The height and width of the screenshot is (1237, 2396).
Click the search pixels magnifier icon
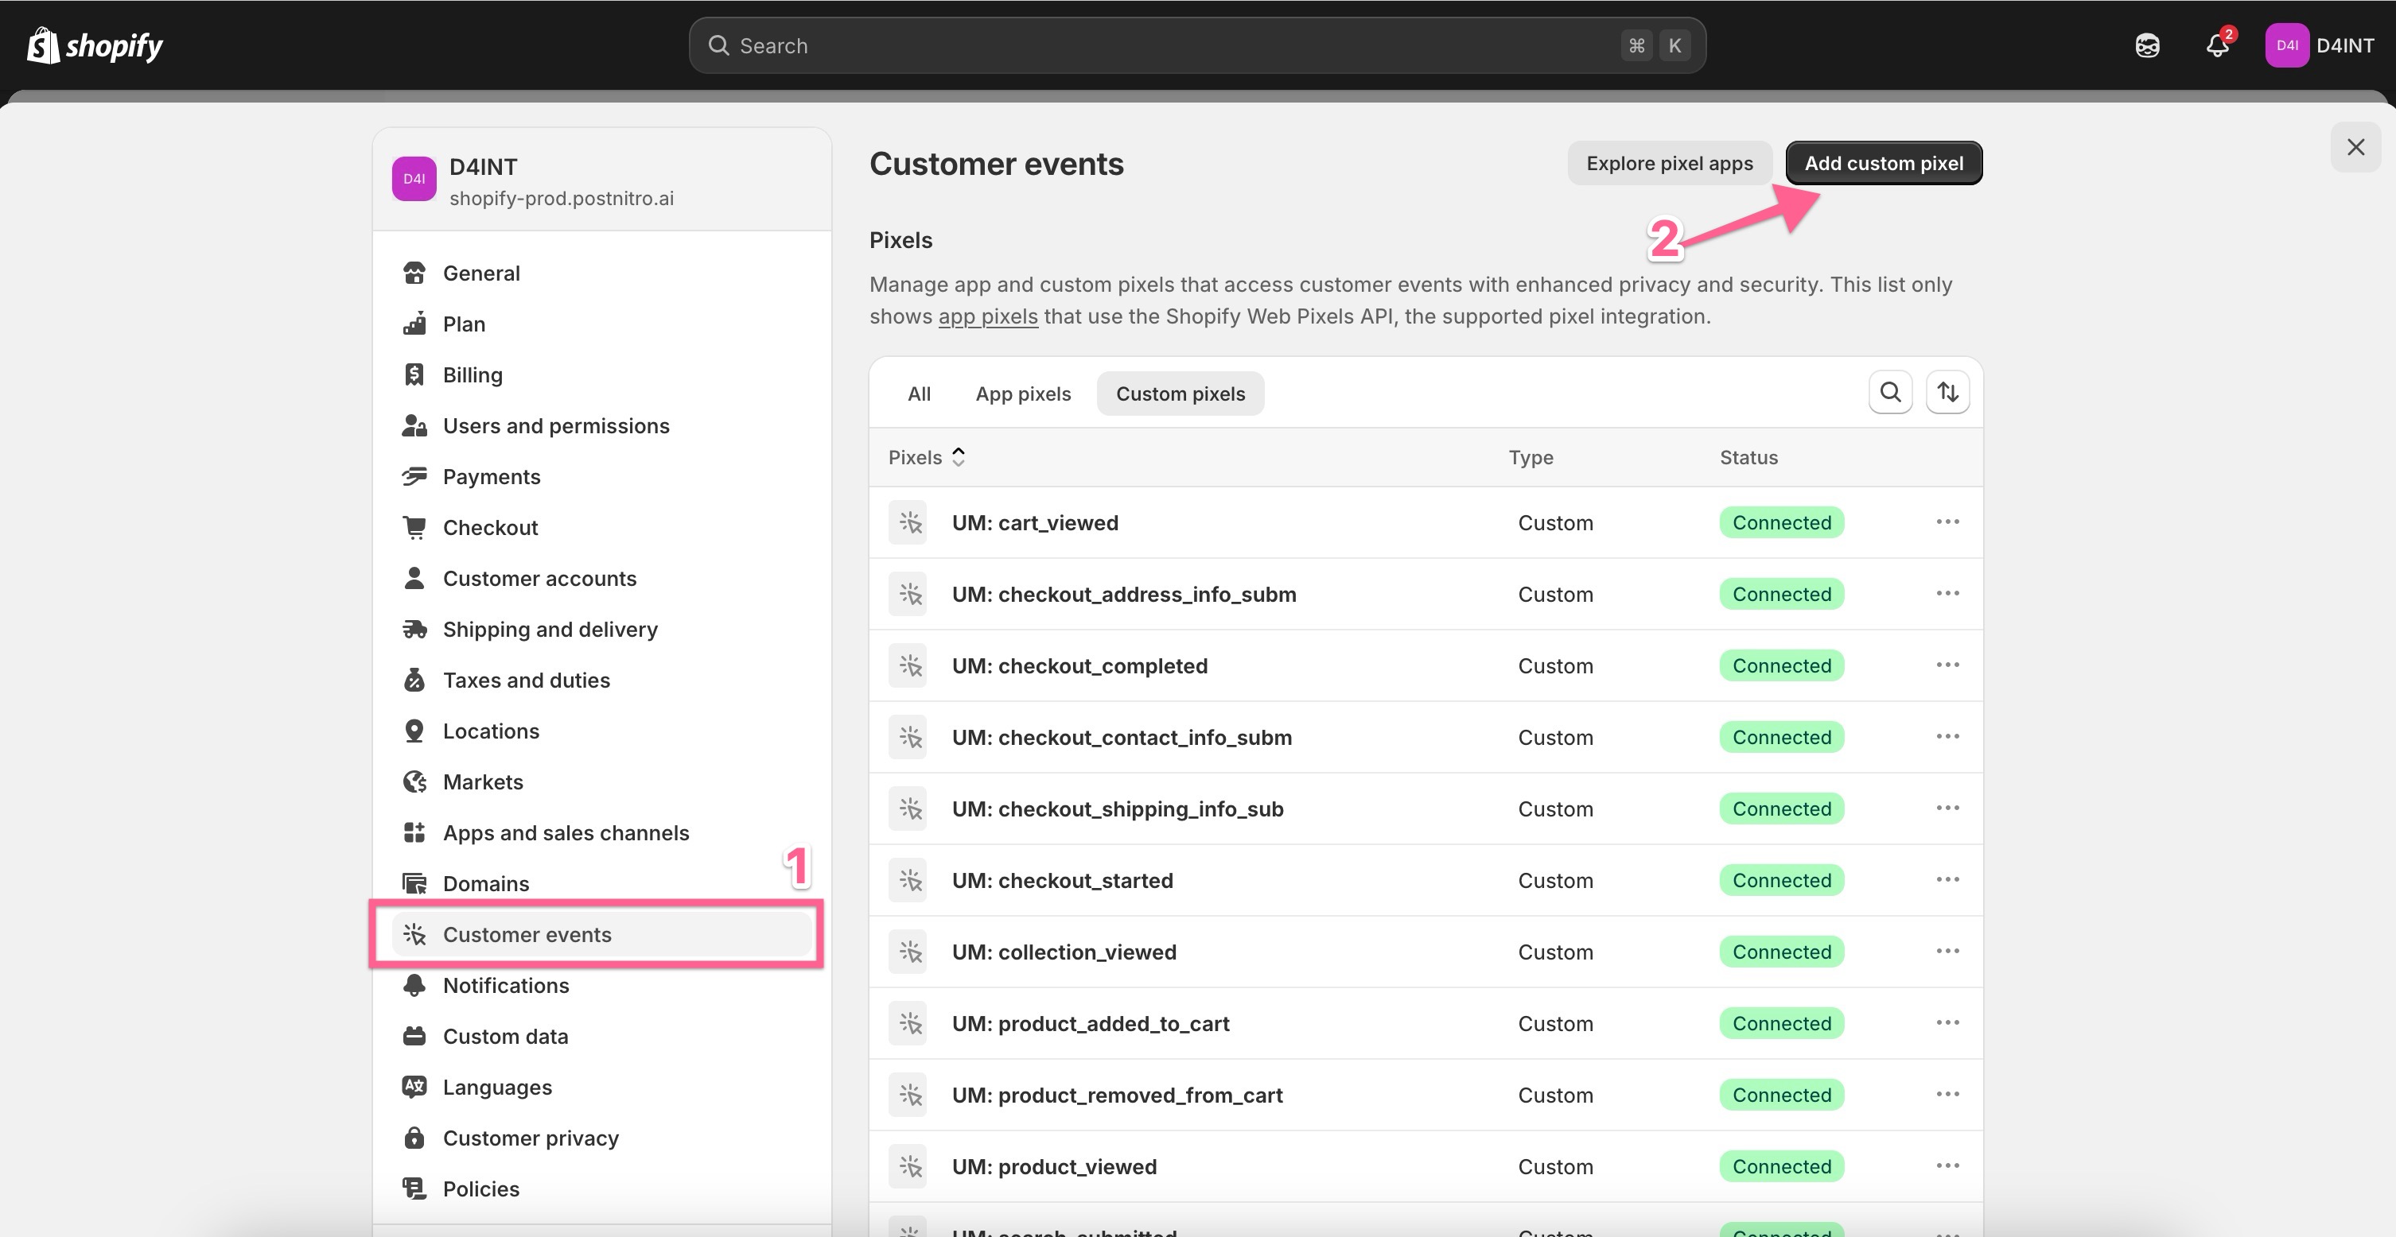click(1890, 394)
